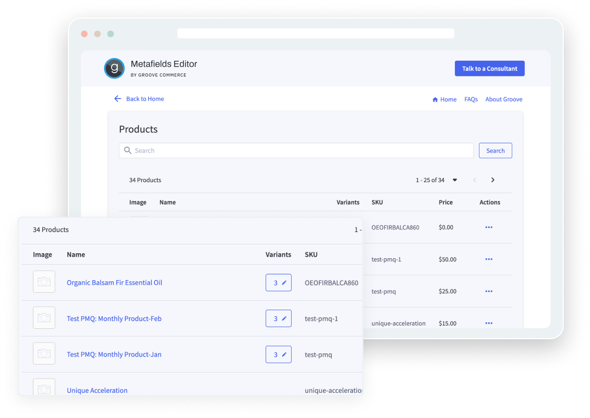Open the FAQs page

coord(471,99)
